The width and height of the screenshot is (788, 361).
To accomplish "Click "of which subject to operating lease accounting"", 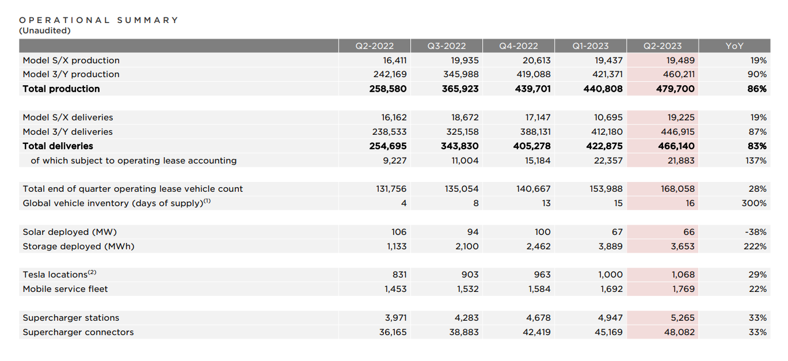I will point(134,161).
